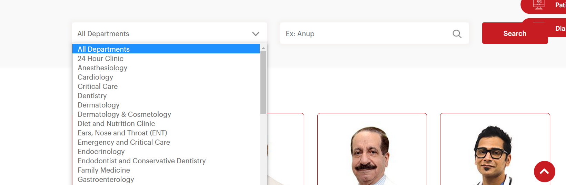This screenshot has height=185, width=566.
Task: Choose Endocrinology from the list
Action: pos(166,151)
